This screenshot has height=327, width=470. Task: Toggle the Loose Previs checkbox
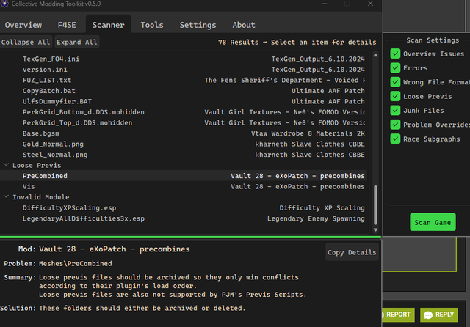[395, 96]
